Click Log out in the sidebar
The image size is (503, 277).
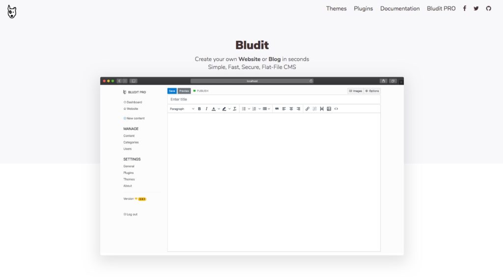tap(131, 215)
